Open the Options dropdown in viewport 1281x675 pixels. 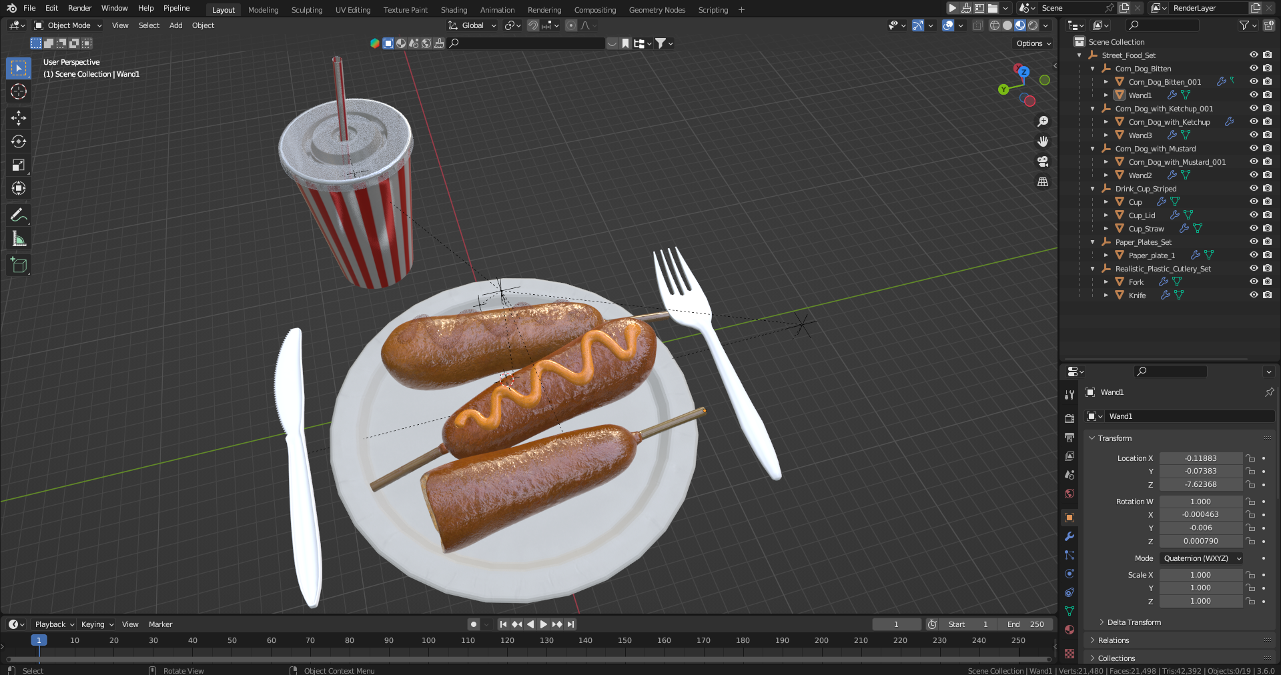coord(1033,43)
